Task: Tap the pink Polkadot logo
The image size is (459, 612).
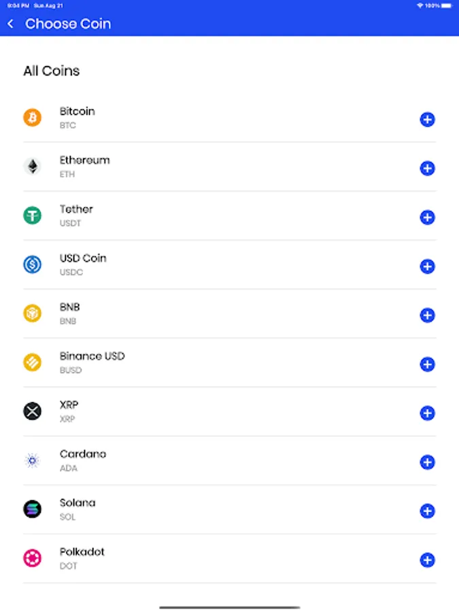Action: [33, 558]
